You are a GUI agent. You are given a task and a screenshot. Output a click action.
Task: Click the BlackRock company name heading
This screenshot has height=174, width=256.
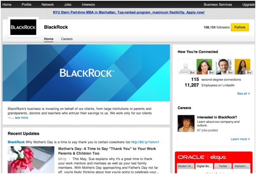click(x=56, y=27)
